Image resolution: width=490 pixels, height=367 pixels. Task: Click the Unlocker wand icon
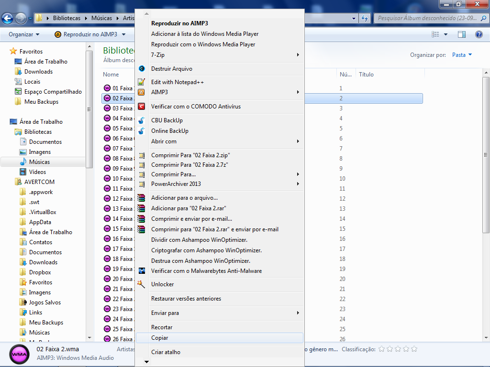[x=141, y=284]
